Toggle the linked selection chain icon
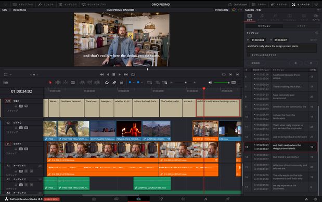The height and width of the screenshot is (202, 322). tap(114, 83)
